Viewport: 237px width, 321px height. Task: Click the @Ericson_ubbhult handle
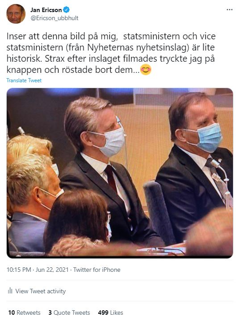click(x=54, y=18)
